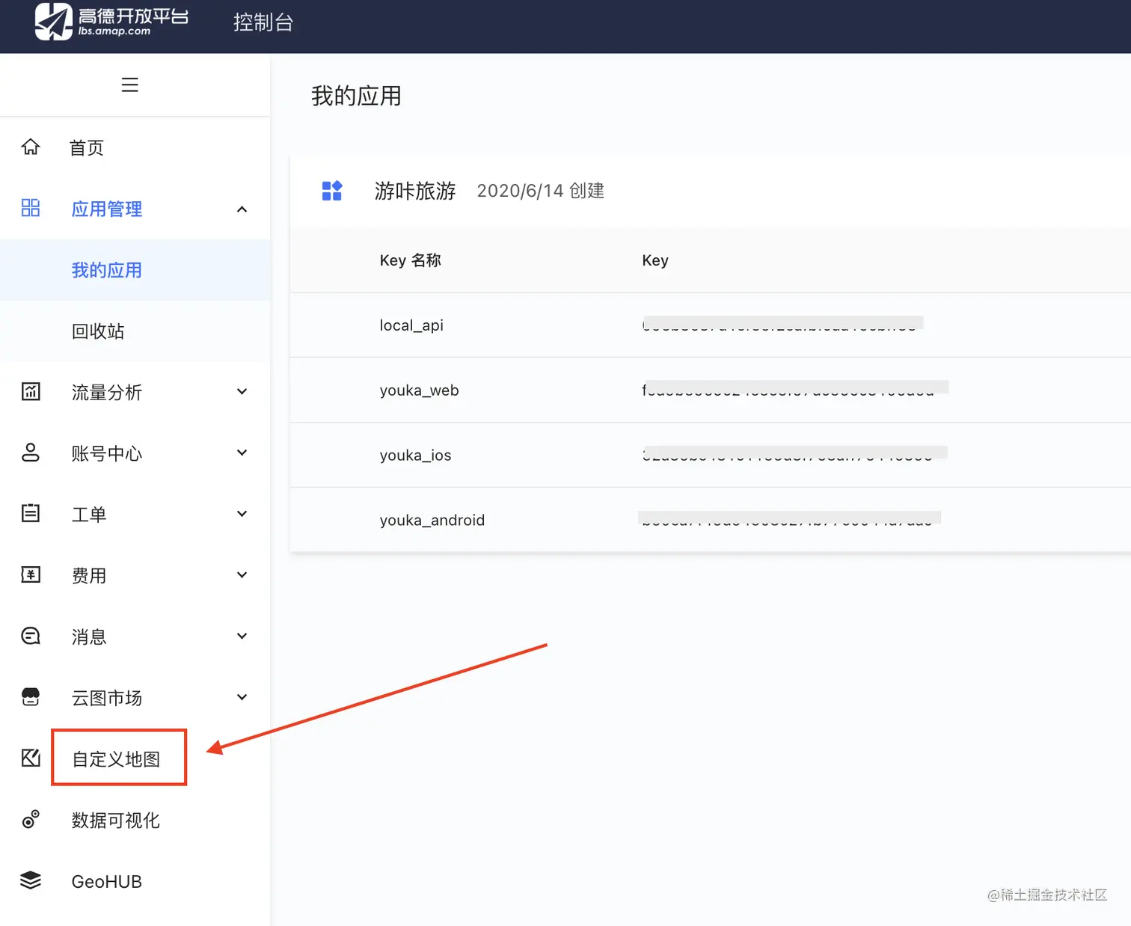
Task: Open the highlighted 自定义地图 link
Action: (x=117, y=758)
